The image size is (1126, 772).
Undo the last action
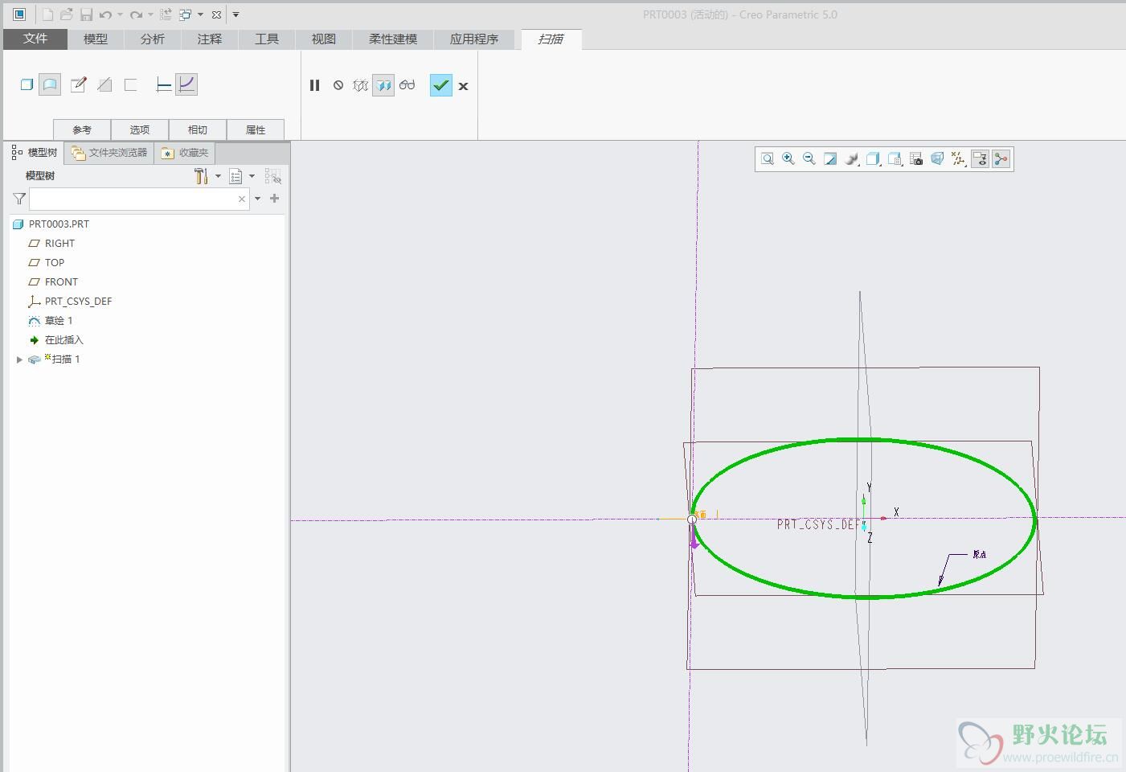(105, 14)
